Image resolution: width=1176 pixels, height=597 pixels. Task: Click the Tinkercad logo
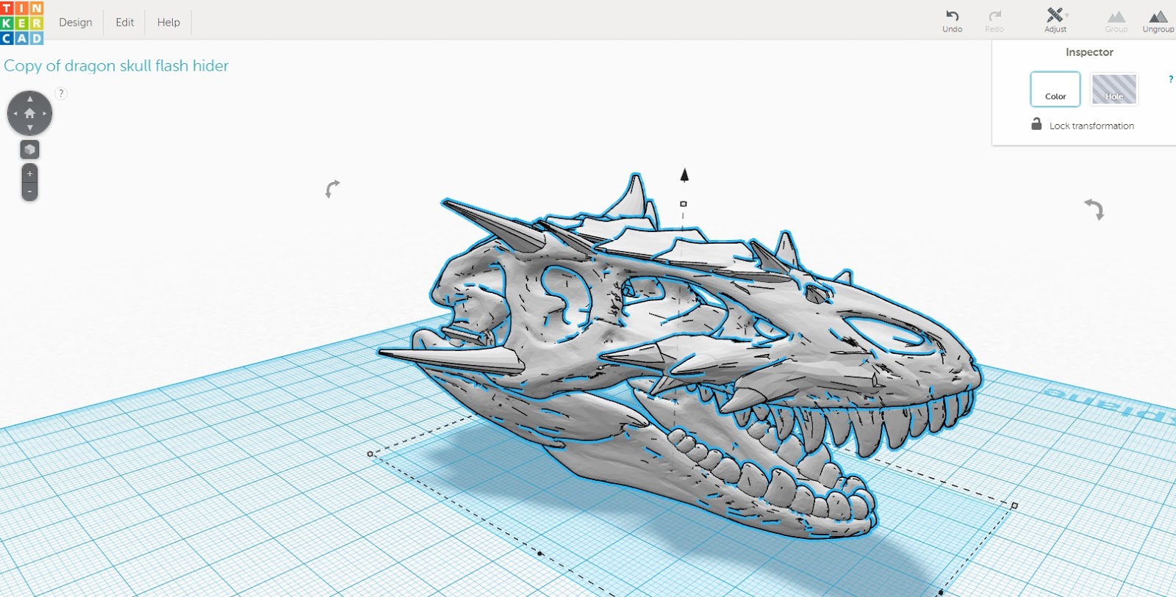tap(22, 22)
